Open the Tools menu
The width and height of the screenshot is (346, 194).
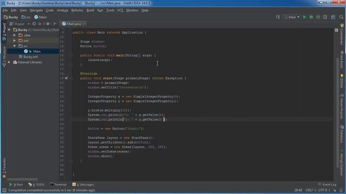coord(110,10)
